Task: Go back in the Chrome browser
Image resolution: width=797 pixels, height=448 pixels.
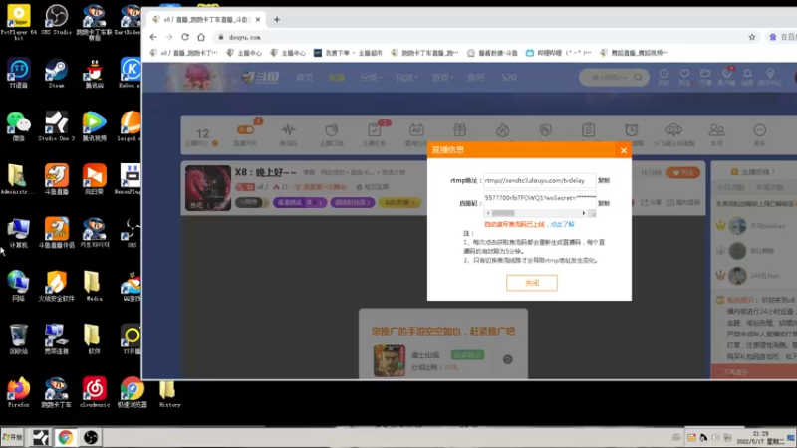Action: click(153, 37)
